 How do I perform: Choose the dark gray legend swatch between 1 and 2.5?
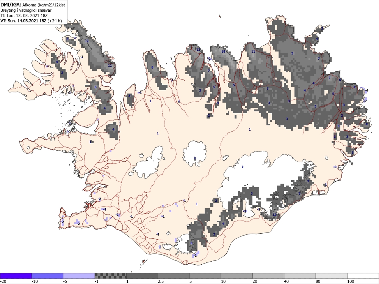pos(142,276)
